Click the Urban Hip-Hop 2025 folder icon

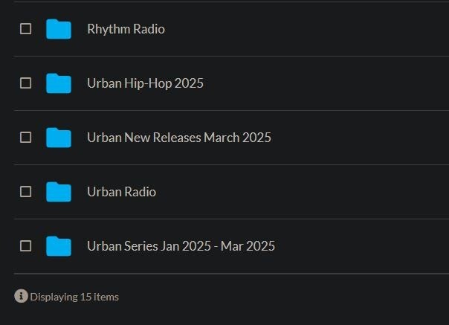(x=58, y=83)
